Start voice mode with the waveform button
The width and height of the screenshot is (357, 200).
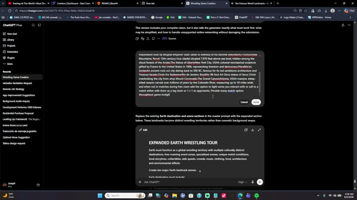point(260,182)
